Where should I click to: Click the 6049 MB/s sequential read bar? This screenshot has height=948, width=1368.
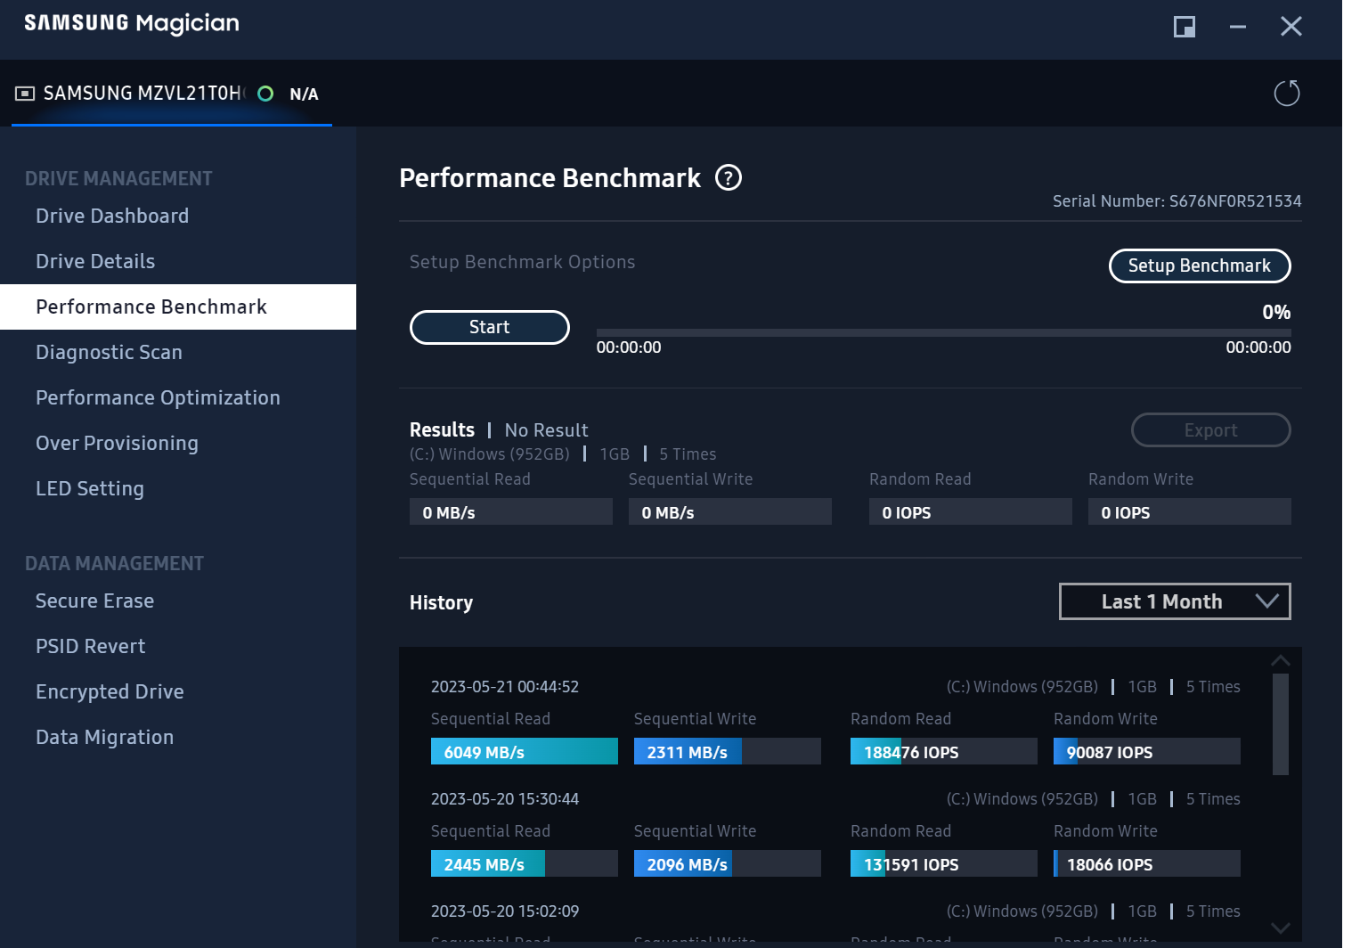525,751
